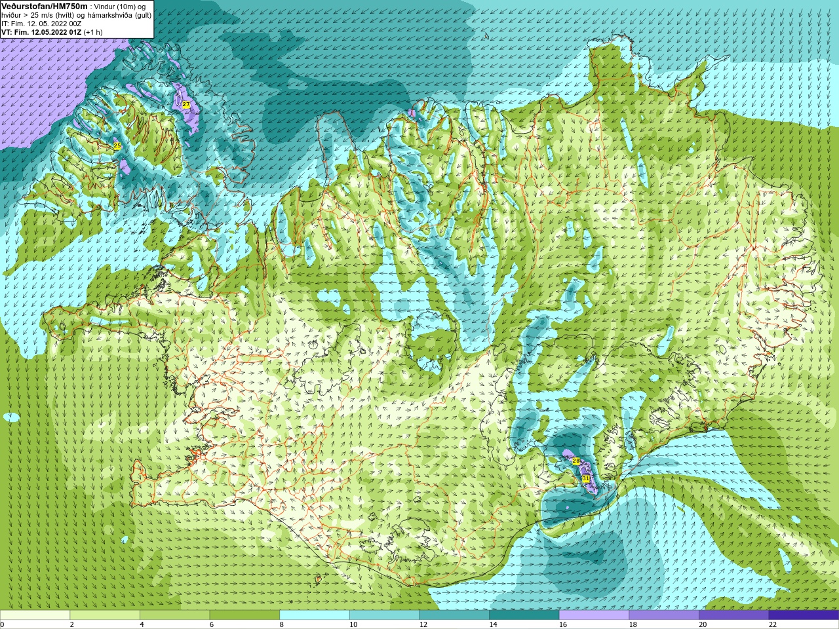Select the 14–16 dark teal legend swatch
The height and width of the screenshot is (629, 839).
(x=524, y=615)
